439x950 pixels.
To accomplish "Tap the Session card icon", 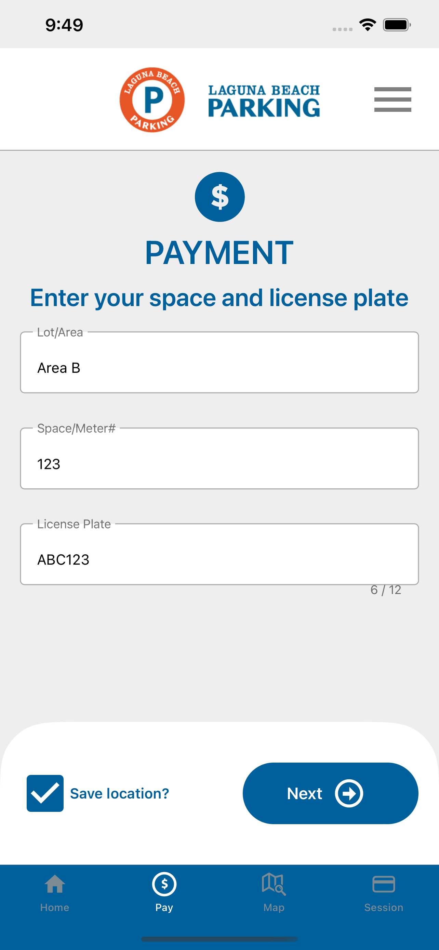I will coord(383,884).
